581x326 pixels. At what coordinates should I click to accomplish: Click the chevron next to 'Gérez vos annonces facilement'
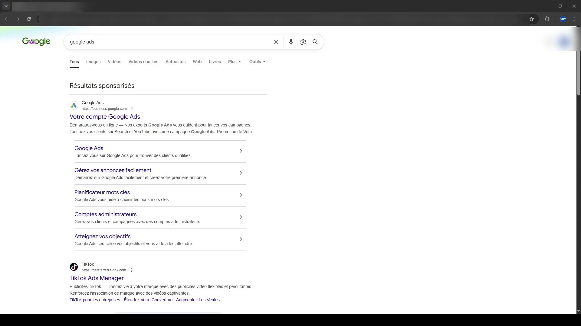click(241, 173)
